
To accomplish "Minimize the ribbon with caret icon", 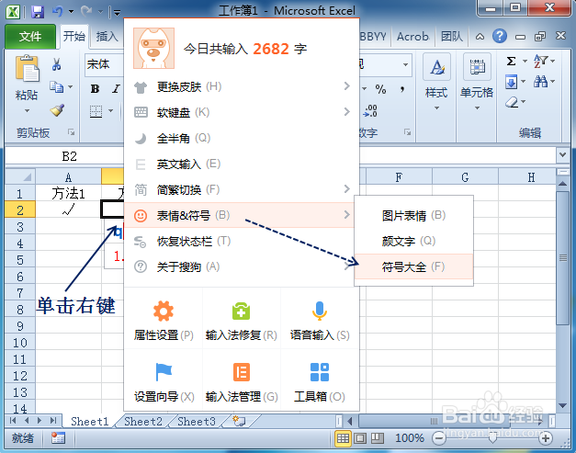I will tap(480, 37).
